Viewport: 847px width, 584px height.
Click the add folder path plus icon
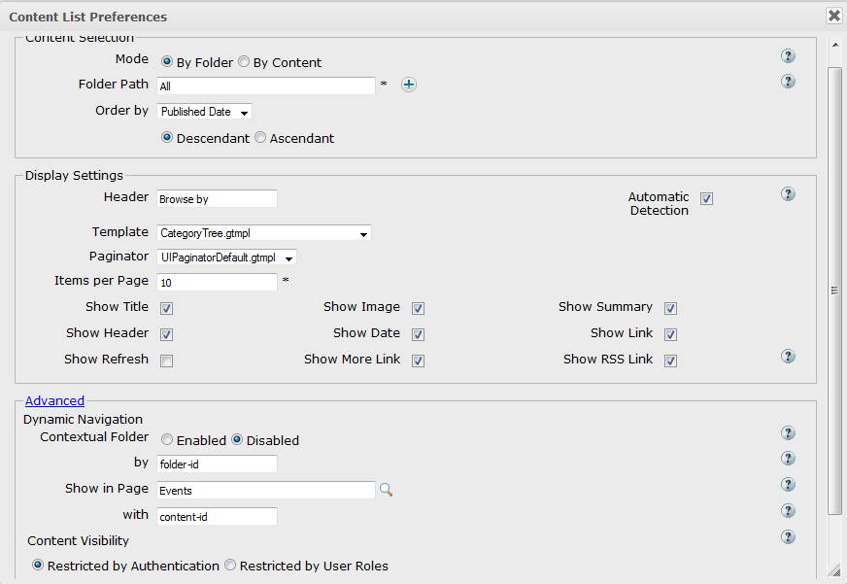pos(409,85)
